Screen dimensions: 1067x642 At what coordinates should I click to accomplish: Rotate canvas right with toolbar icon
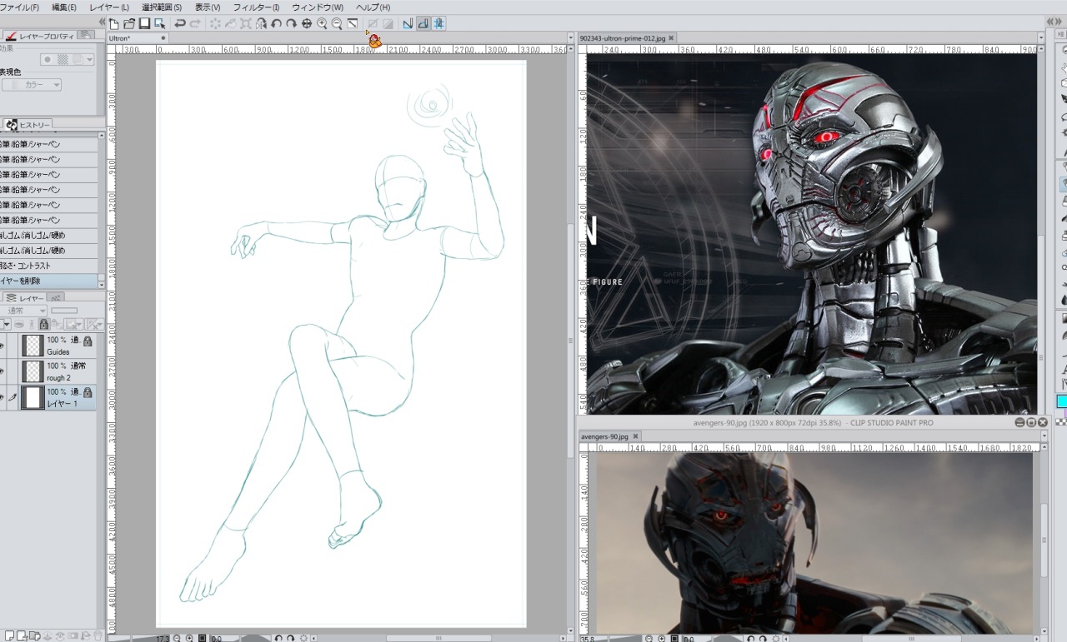point(291,24)
